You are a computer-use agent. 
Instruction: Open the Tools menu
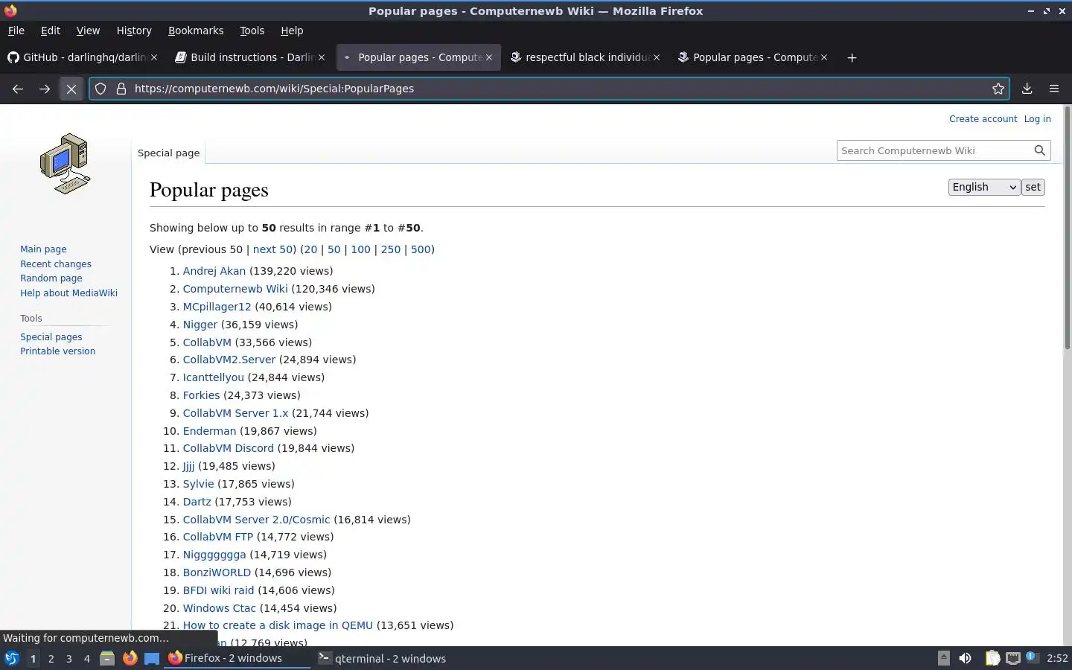click(x=252, y=31)
